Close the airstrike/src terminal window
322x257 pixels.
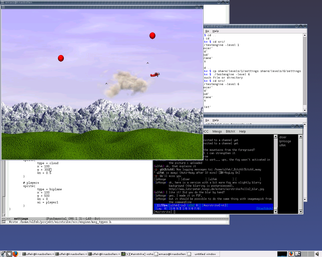305,26
